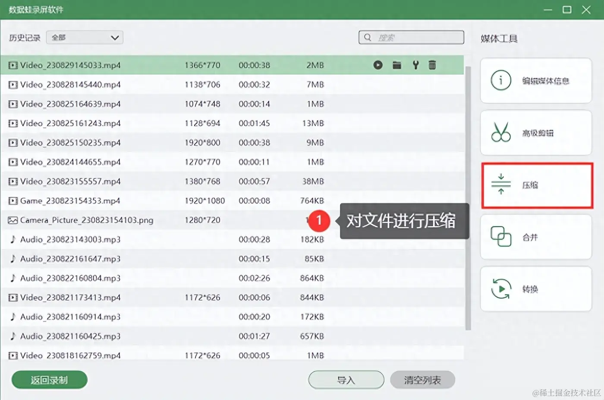This screenshot has height=400, width=604.
Task: Open the 历史记录 filter dropdown showing 全部
Action: (85, 38)
